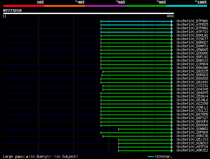Click the cyan alignment bar for A7P710
The height and width of the screenshot is (159, 210).
136,32
